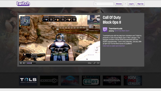This screenshot has height=91, width=161.
Task: Enter fullscreen mode on the player
Action: pos(98,63)
